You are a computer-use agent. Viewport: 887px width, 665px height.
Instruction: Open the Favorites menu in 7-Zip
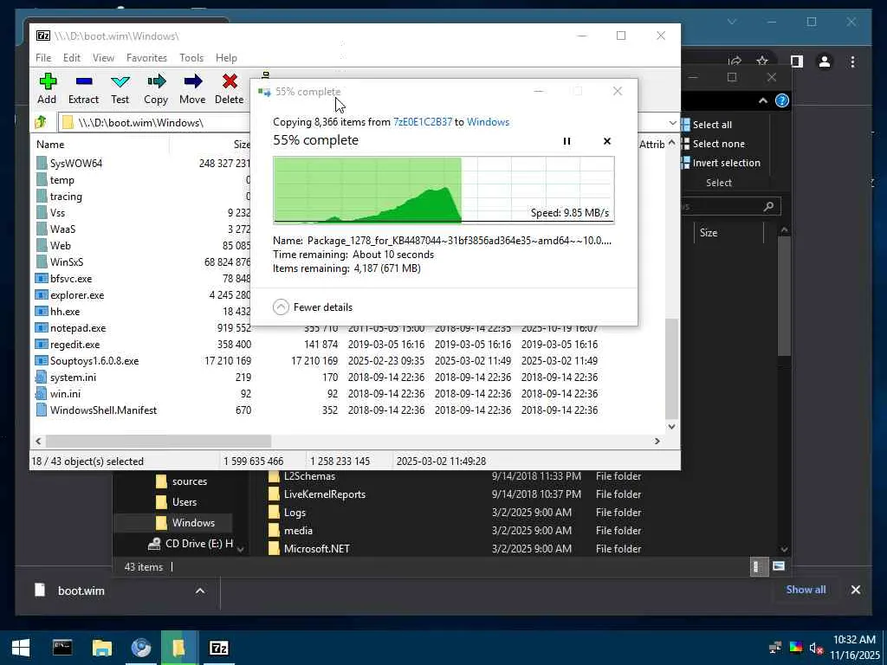[146, 58]
